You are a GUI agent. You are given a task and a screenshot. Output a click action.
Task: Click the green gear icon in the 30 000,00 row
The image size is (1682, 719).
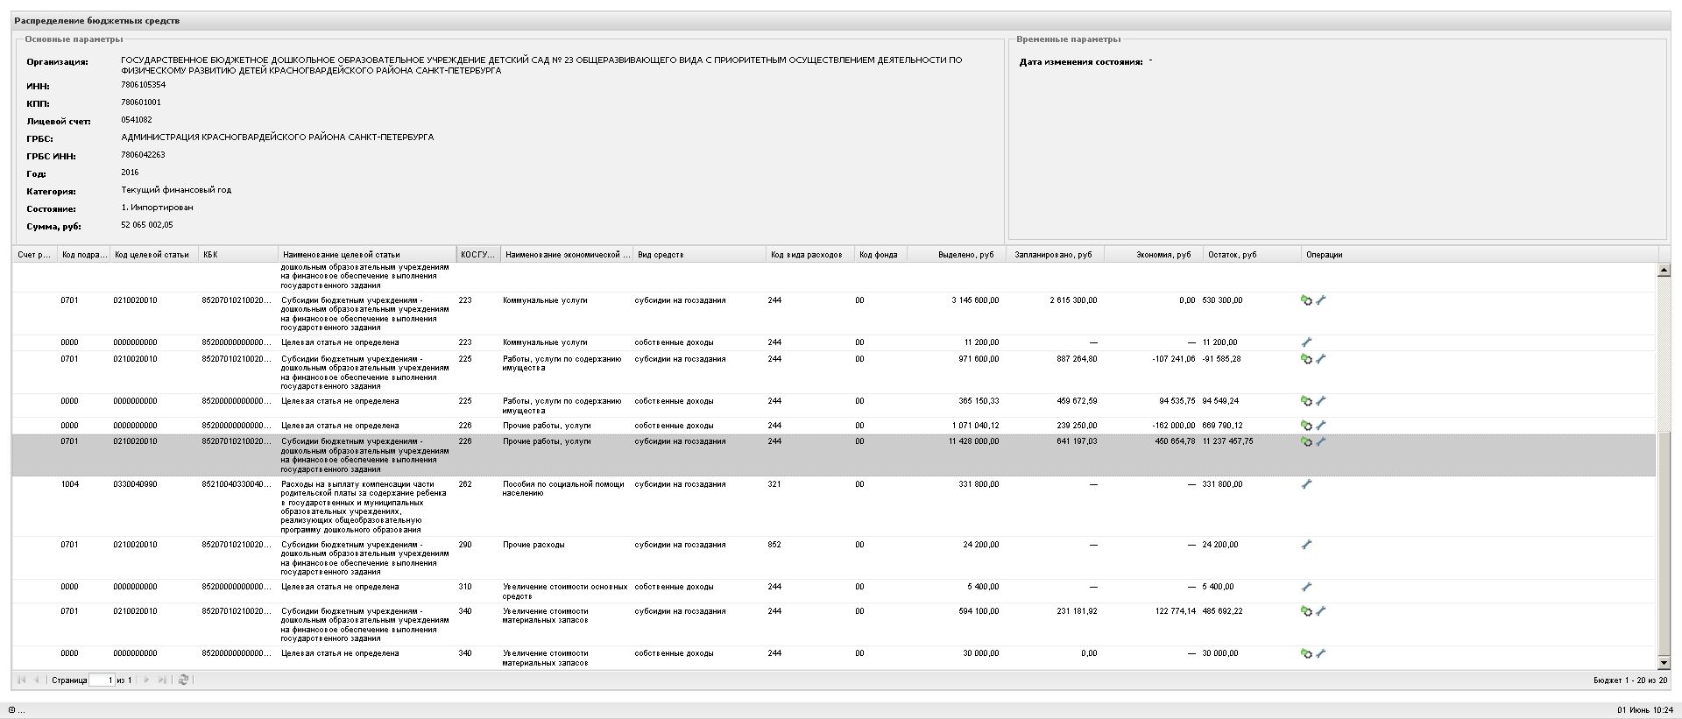[x=1306, y=653]
